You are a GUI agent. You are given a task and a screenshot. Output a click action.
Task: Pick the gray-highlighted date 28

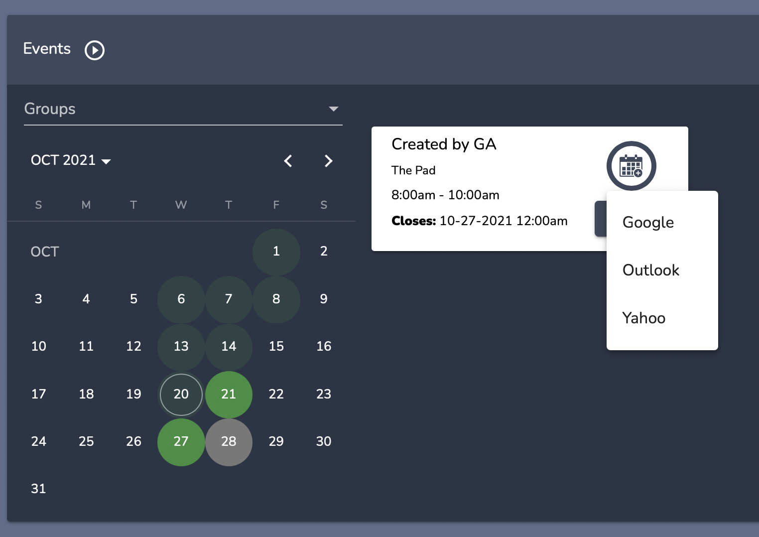(229, 442)
